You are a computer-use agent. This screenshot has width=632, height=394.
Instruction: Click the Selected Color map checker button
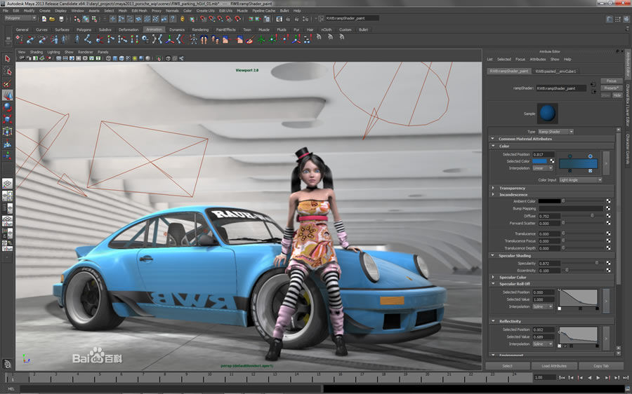(x=552, y=161)
